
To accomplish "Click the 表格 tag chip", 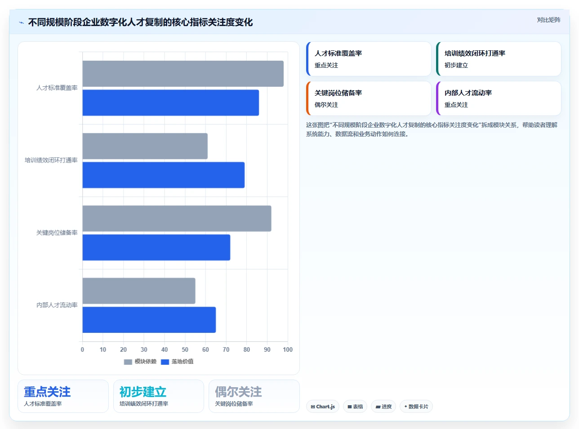I will [x=355, y=407].
